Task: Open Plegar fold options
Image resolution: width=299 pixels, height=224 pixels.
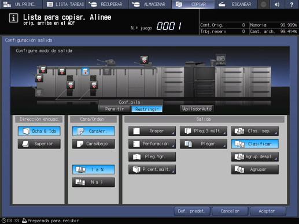Action: 204,144
